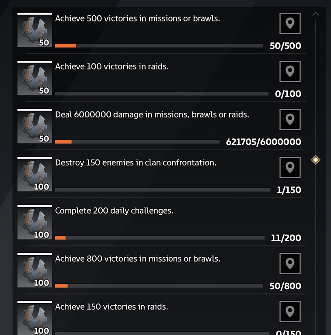Click the badge thumbnail for 100 raid victories
Viewport: 331px width, 335px height.
click(x=35, y=78)
